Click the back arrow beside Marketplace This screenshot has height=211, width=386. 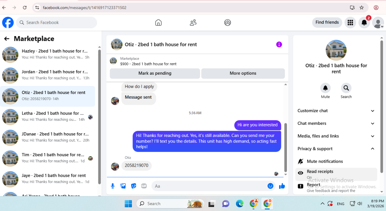click(7, 39)
